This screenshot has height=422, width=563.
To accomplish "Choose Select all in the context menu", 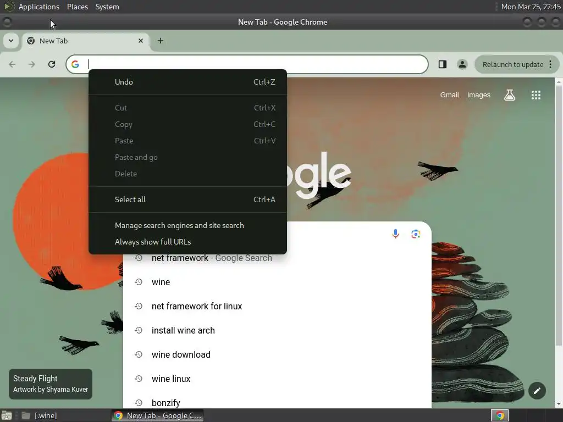I will coord(187,199).
